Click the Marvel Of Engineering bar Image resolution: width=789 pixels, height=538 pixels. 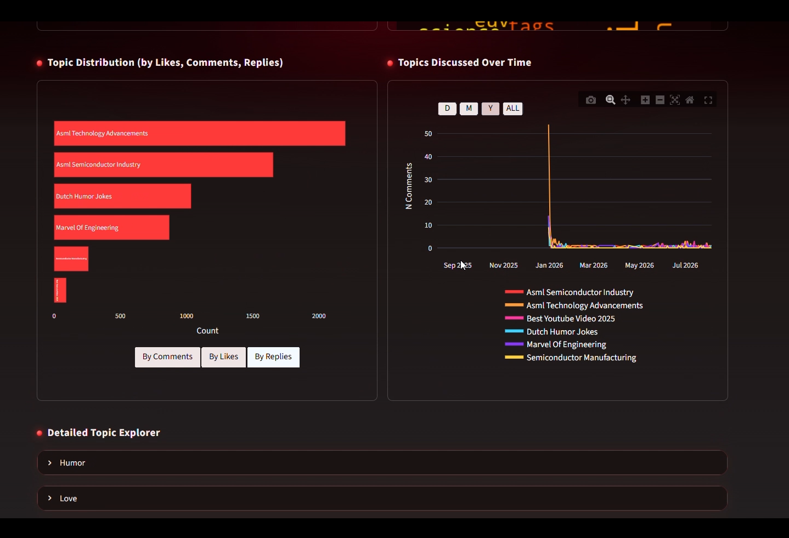[112, 228]
